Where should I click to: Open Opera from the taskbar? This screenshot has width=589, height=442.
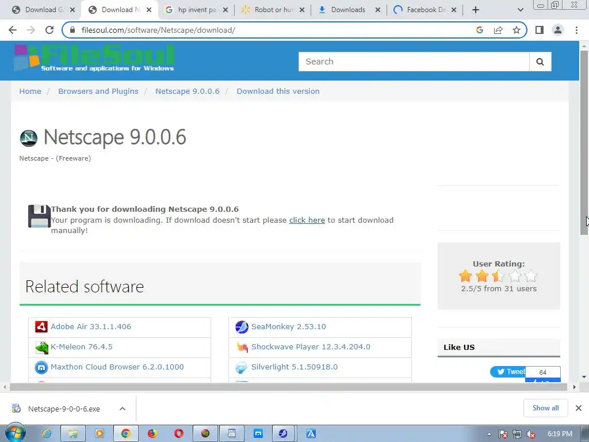[178, 434]
